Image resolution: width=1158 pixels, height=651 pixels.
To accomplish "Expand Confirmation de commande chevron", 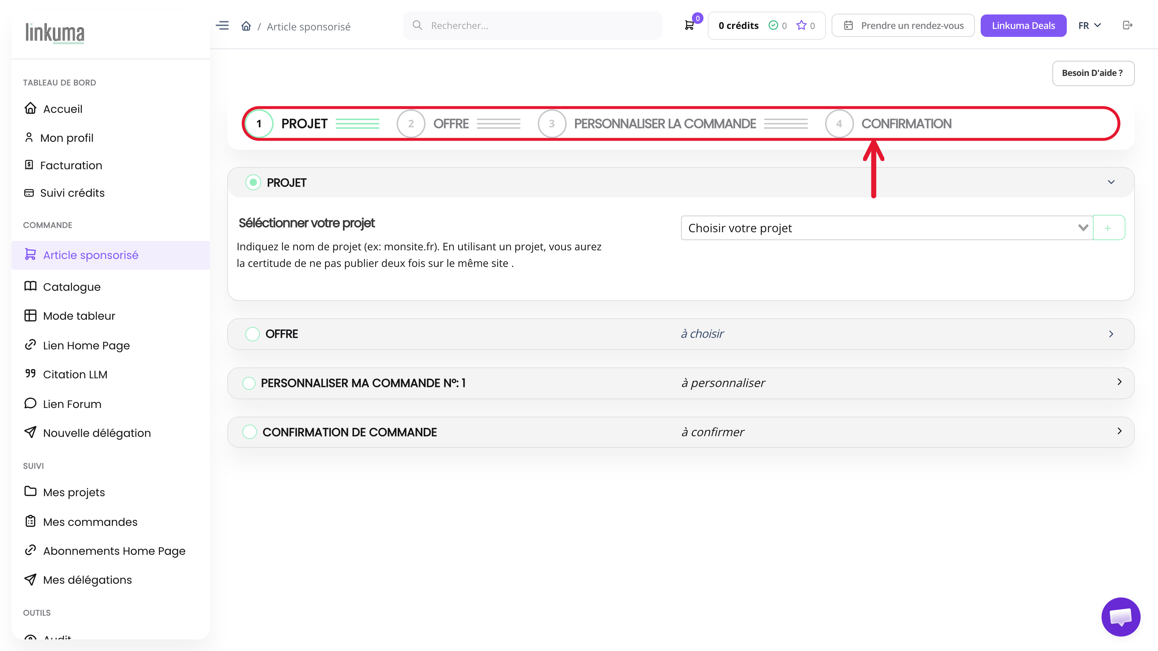I will (x=1119, y=431).
